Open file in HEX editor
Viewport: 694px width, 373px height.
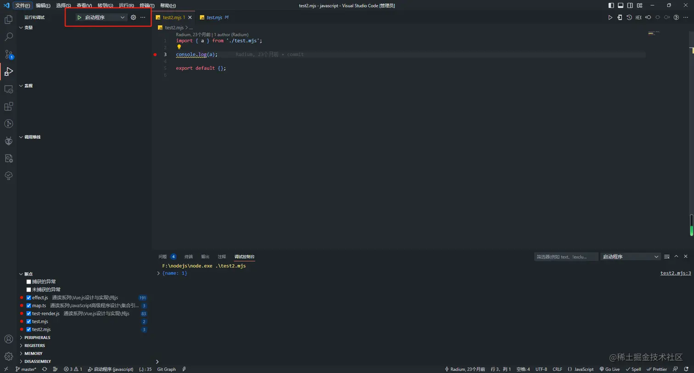(x=638, y=17)
